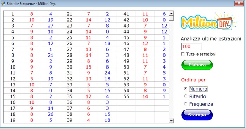Click the table scrollbar thumb

coord(171,18)
